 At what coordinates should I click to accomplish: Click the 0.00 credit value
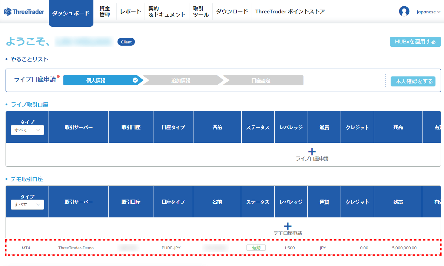click(364, 248)
